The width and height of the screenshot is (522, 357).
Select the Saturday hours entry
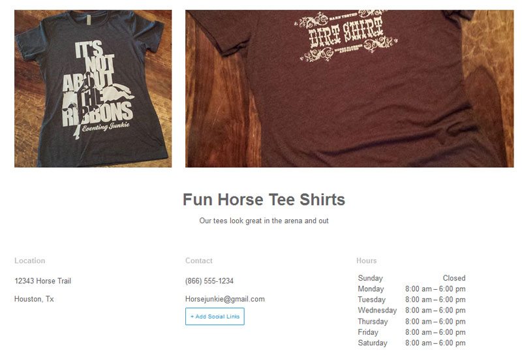(412, 343)
